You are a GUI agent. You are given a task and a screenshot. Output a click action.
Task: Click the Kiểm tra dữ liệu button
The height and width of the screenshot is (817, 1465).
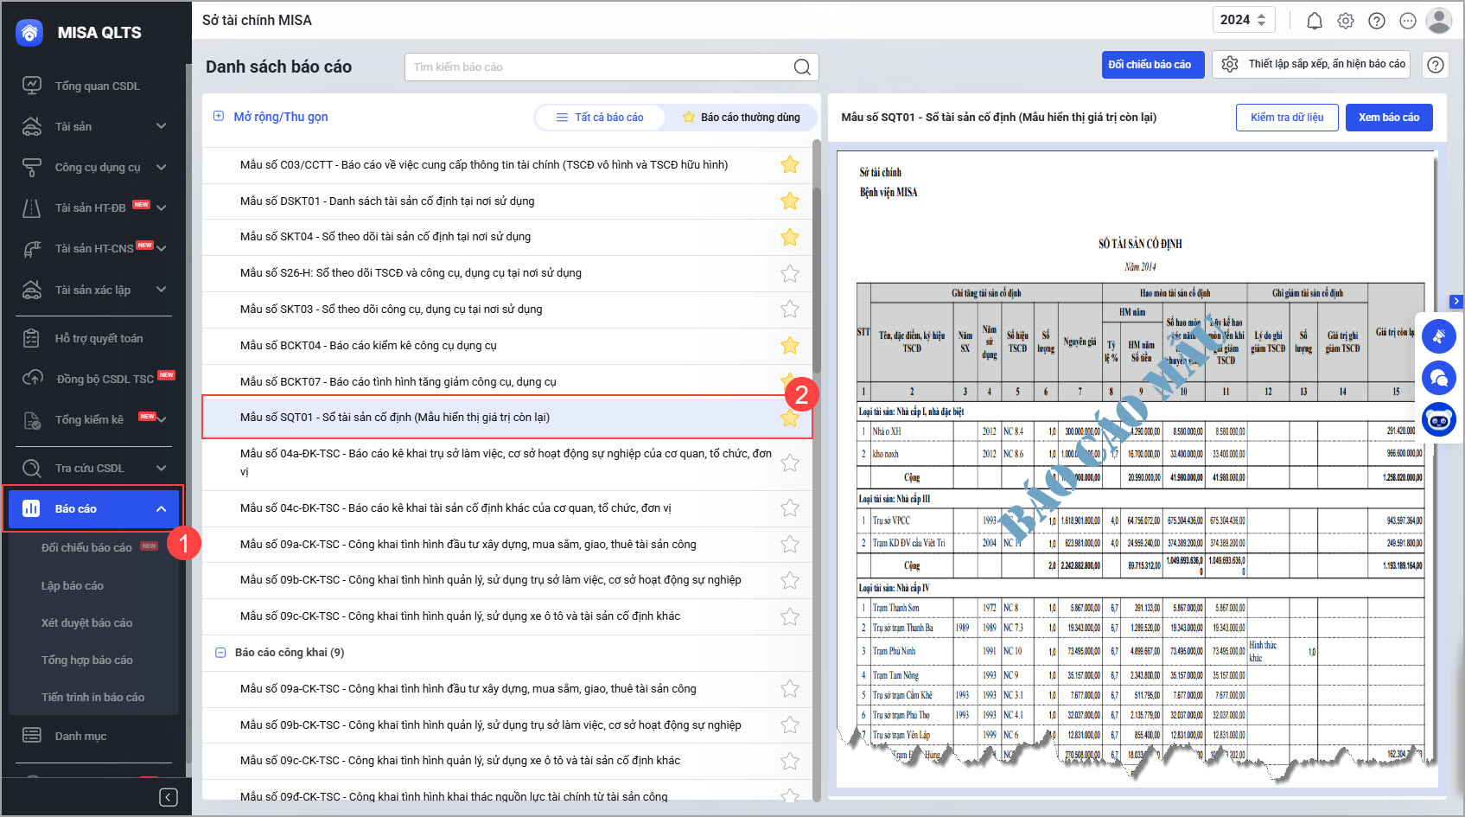coord(1286,118)
